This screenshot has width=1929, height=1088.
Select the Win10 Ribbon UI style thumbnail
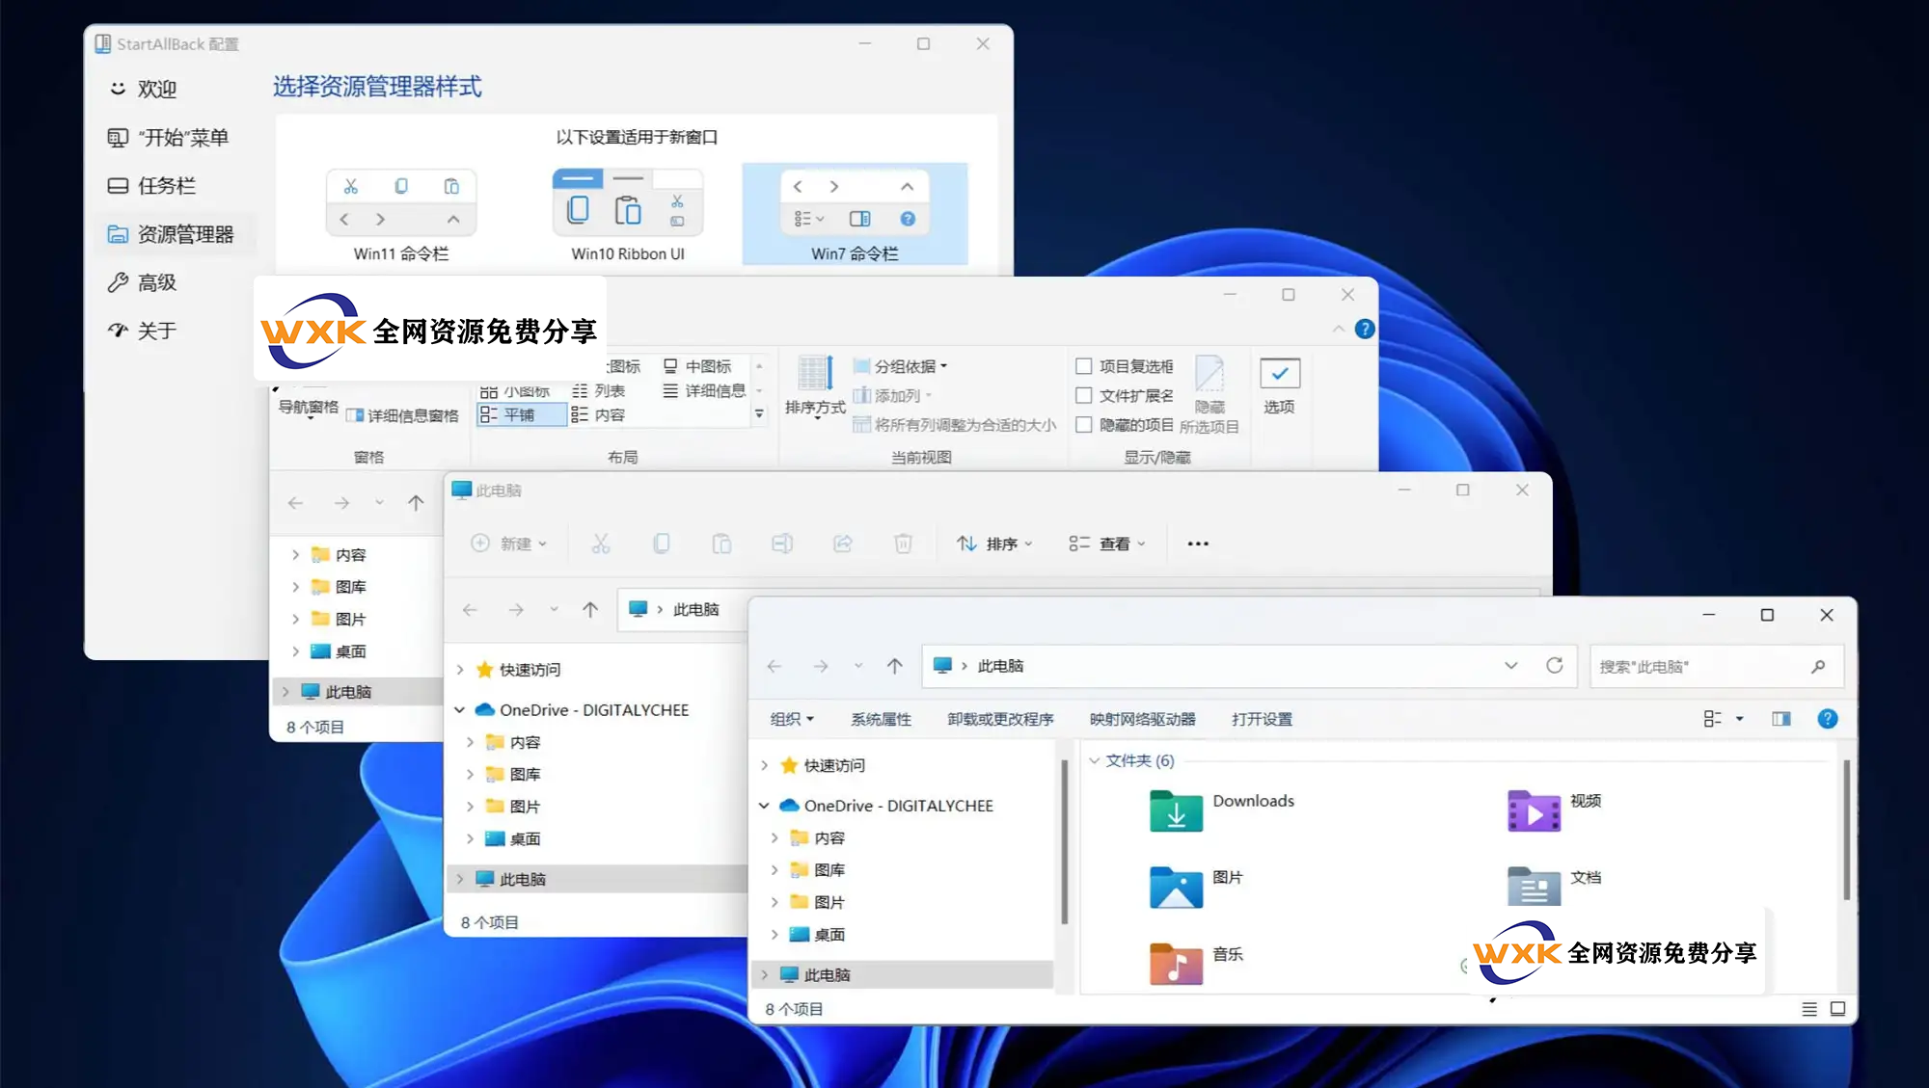pyautogui.click(x=628, y=215)
